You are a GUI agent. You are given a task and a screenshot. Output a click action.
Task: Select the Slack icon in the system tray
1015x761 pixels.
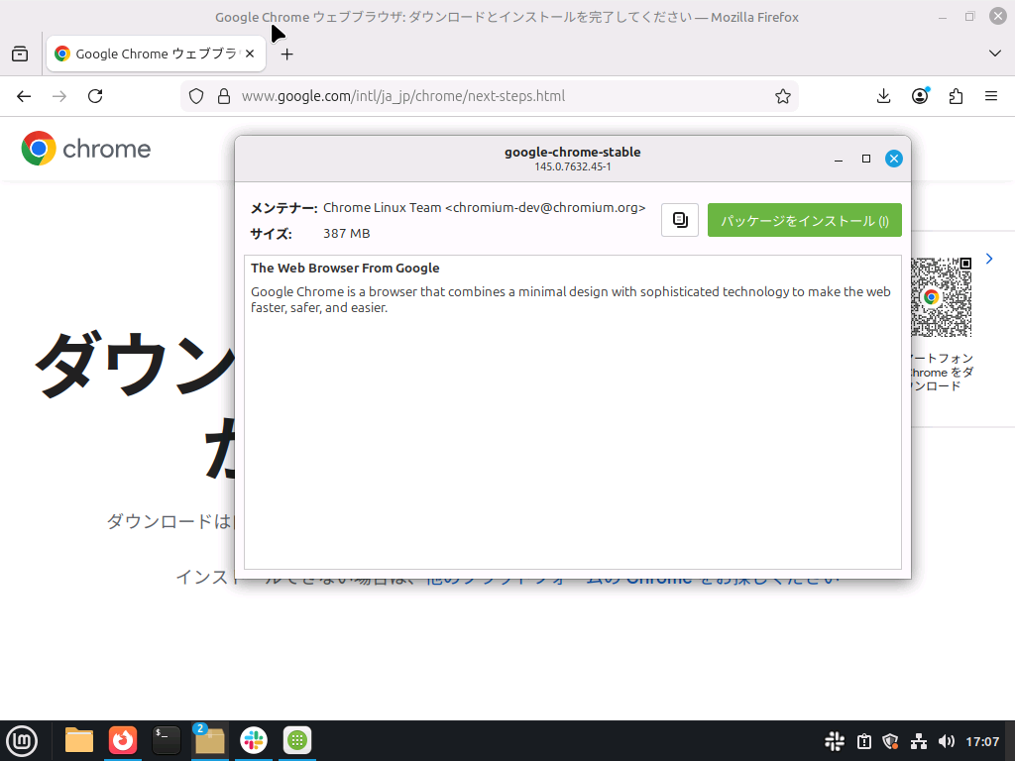click(x=834, y=741)
